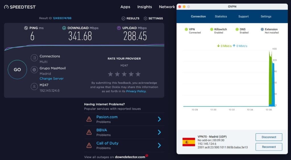Expand the BBVA outage chevron
Screen dimensions: 291x160
tap(159, 132)
